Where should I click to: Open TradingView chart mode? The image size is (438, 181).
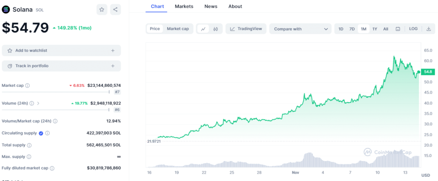click(246, 29)
